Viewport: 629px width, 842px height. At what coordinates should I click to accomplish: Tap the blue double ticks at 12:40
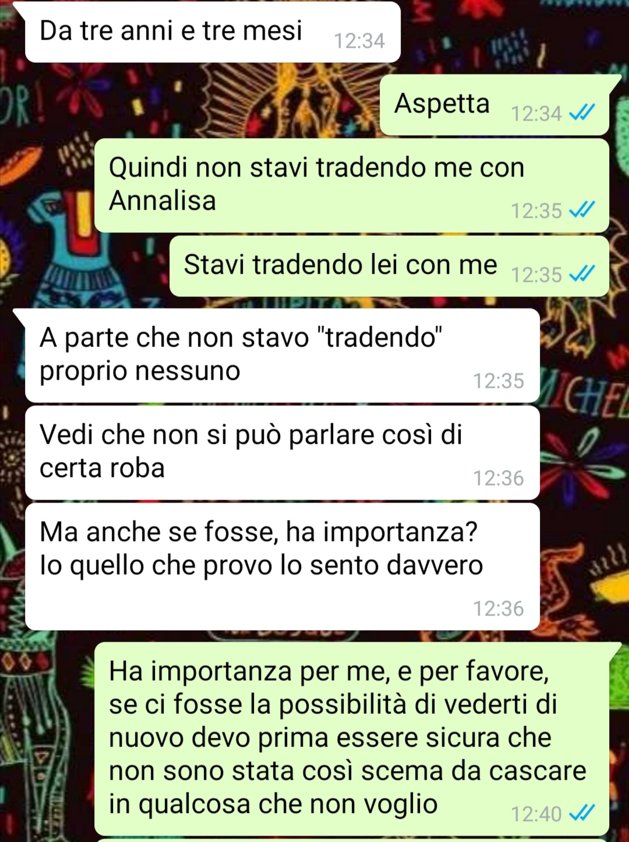(x=581, y=813)
